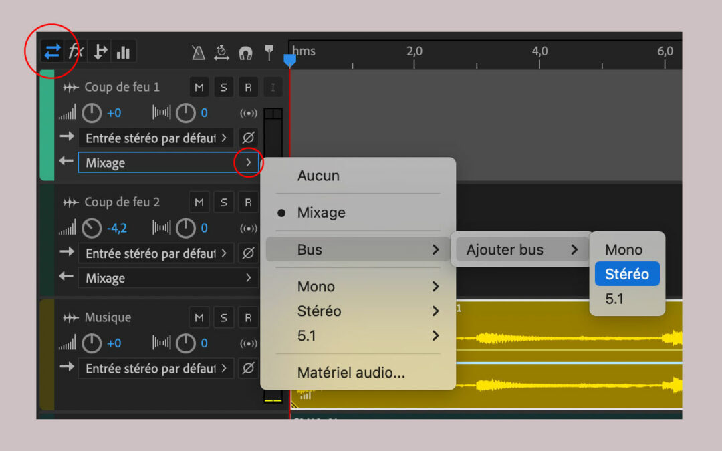Image resolution: width=722 pixels, height=451 pixels.
Task: Solo the Coup de feu 2 track
Action: pos(223,202)
